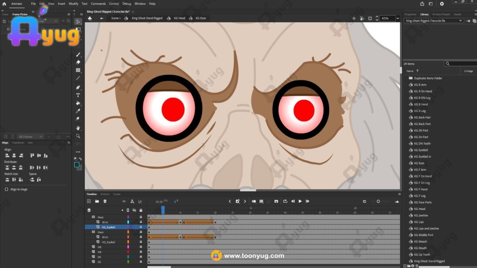This screenshot has height=268, width=477.
Task: Select the Eraser tool
Action: point(78,62)
